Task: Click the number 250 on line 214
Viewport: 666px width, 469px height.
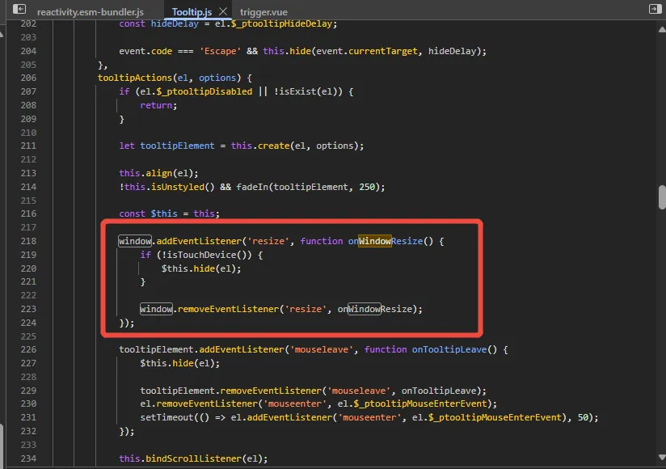Action: [x=367, y=187]
